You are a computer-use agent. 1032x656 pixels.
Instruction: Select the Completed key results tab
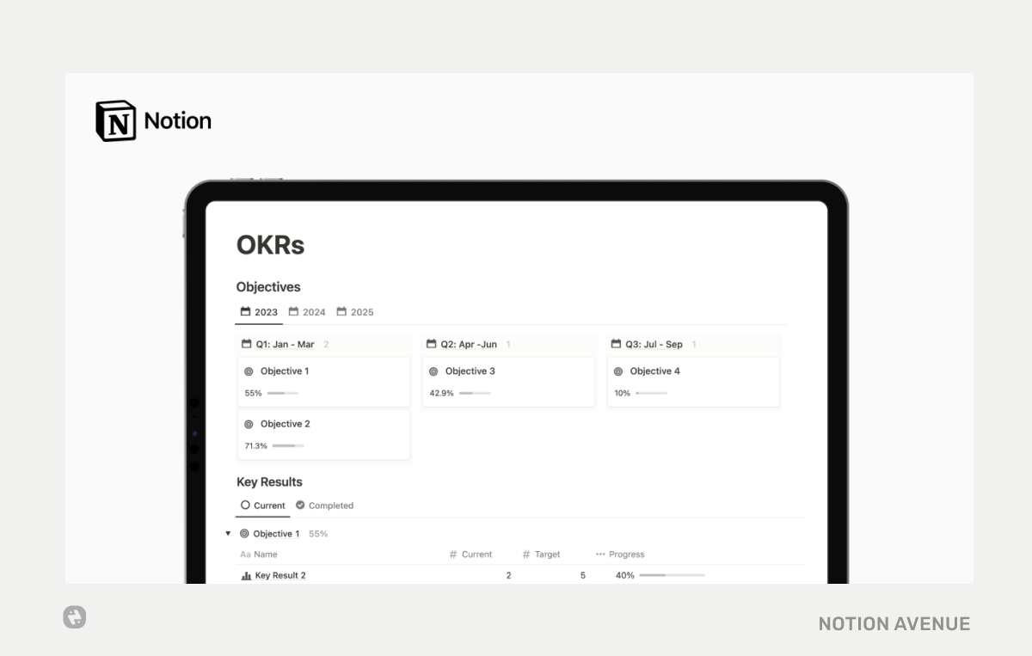click(x=324, y=506)
